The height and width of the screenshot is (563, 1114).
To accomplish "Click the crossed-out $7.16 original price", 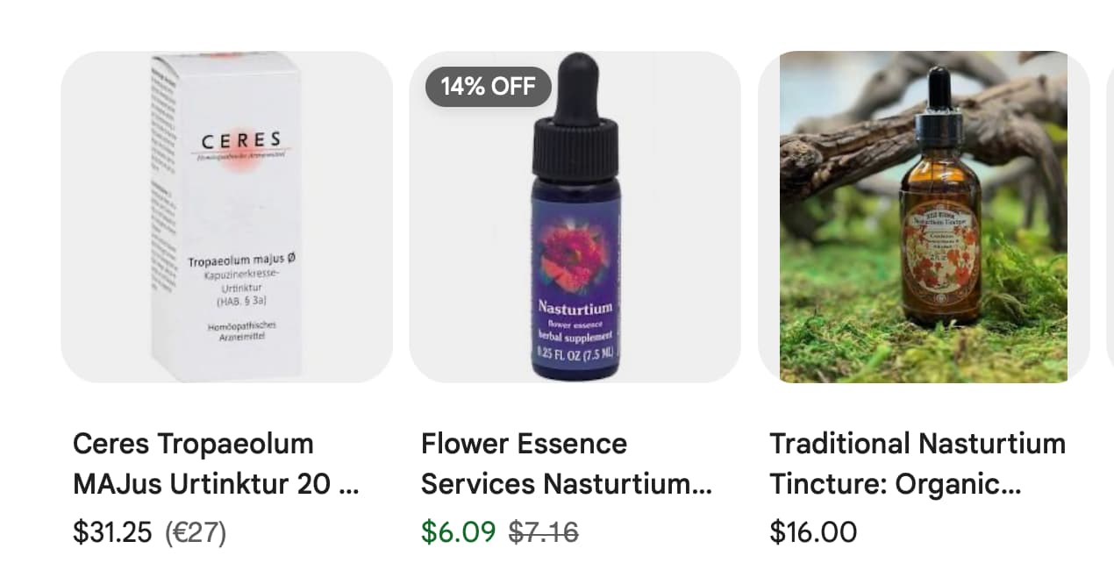I will tap(544, 532).
